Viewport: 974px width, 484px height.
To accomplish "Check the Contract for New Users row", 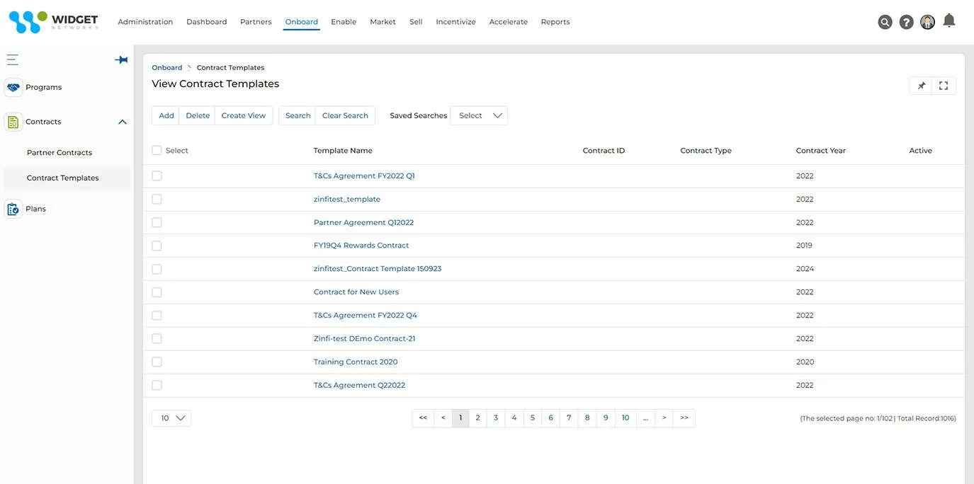I will point(157,292).
